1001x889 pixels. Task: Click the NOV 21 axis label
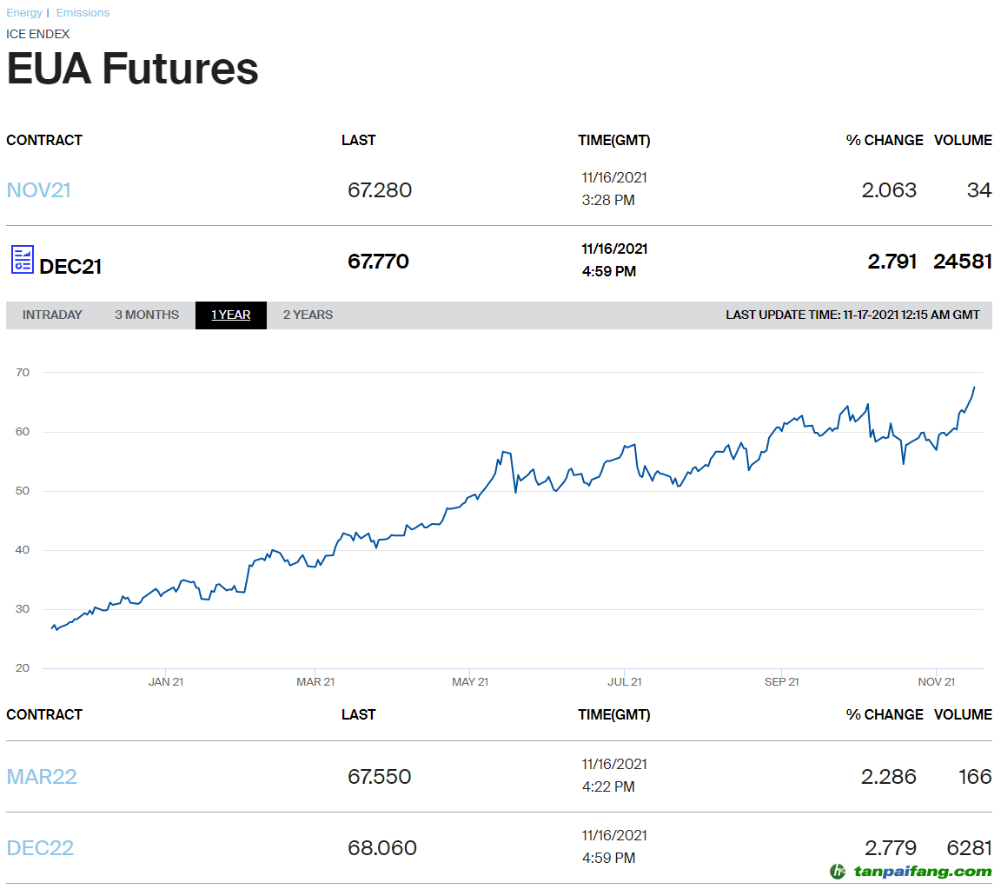936,682
